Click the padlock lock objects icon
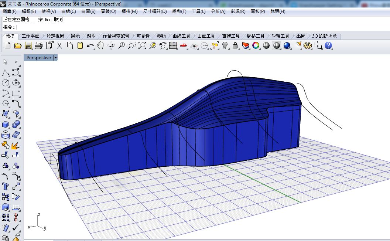This screenshot has height=241, width=390. 235,45
